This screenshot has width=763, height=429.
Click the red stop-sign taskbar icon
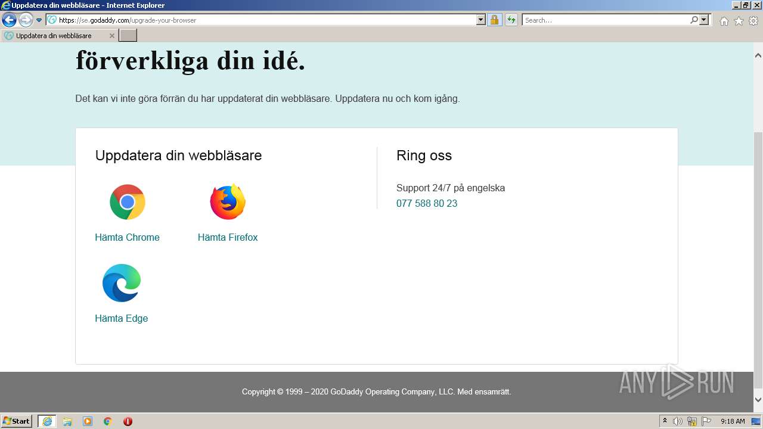tap(128, 421)
